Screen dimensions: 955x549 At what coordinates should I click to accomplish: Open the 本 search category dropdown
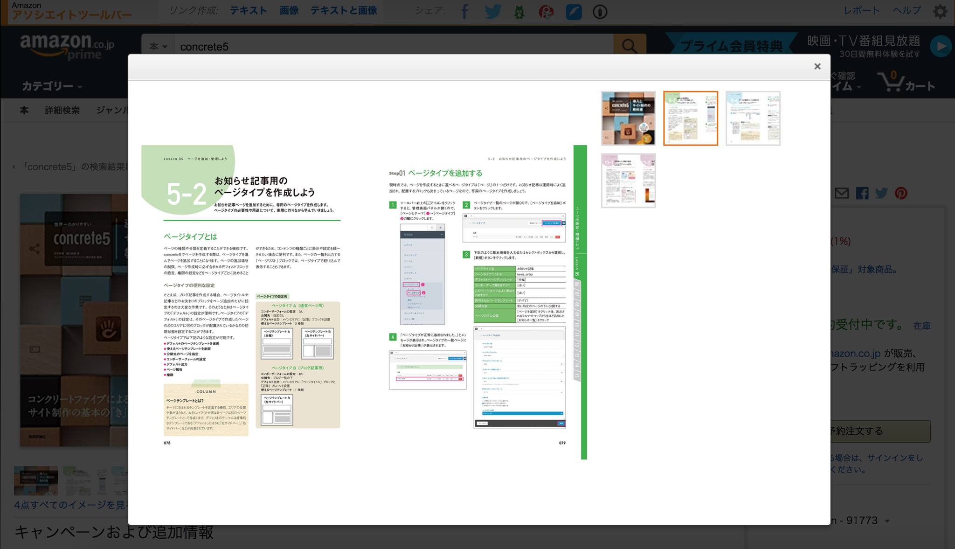158,47
